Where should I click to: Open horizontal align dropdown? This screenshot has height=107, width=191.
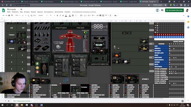(81, 15)
